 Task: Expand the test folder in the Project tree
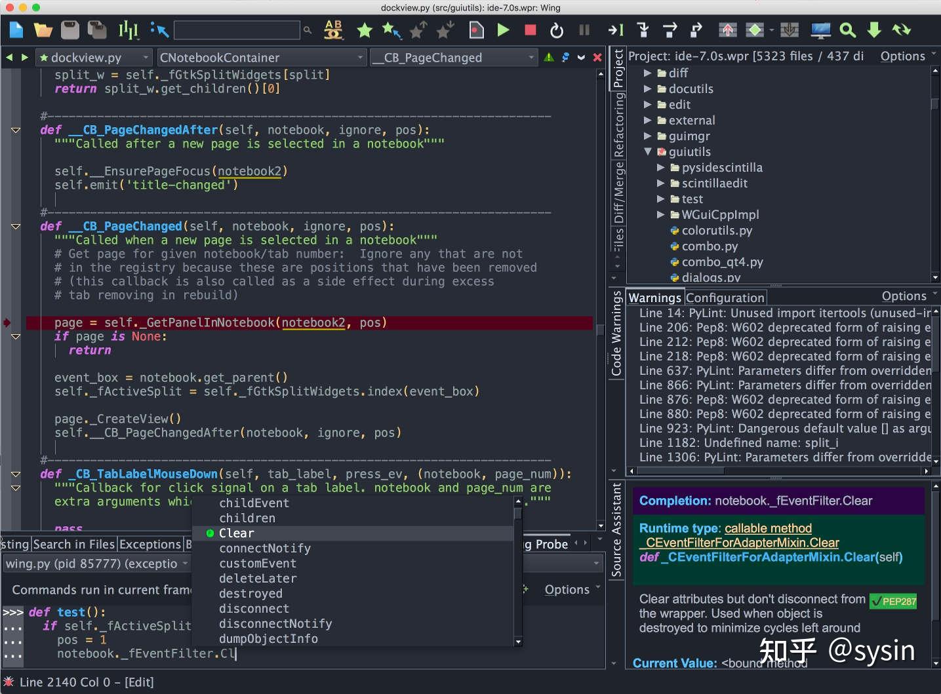662,199
